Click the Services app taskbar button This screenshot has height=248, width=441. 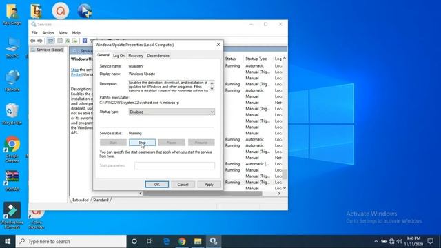[214, 241]
